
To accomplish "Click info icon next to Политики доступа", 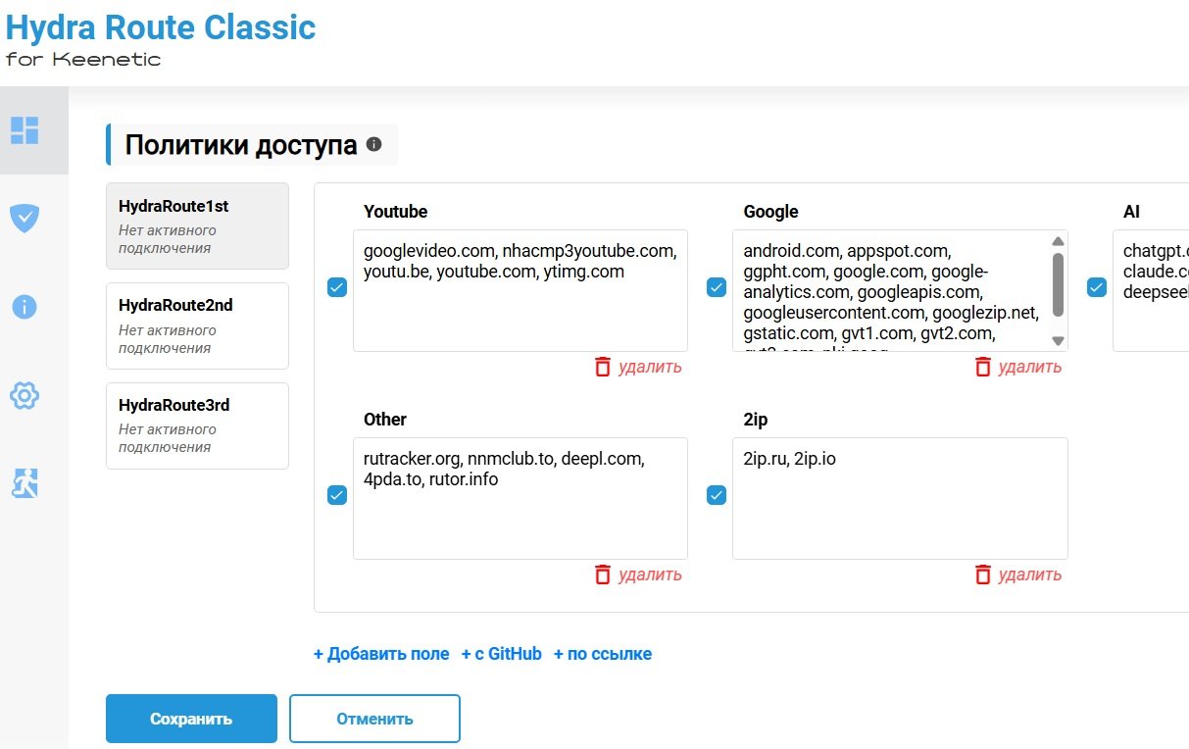I will click(x=373, y=145).
